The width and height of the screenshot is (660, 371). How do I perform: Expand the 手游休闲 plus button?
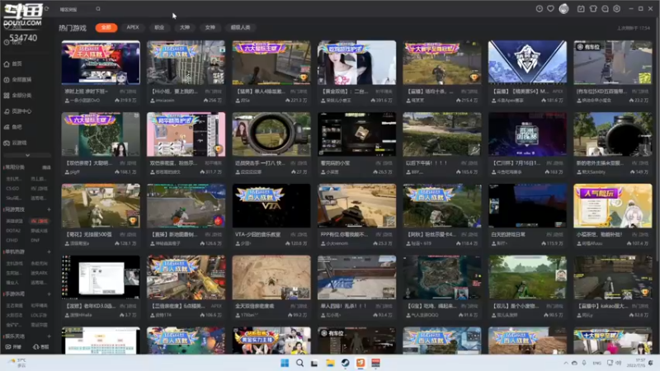pyautogui.click(x=49, y=294)
